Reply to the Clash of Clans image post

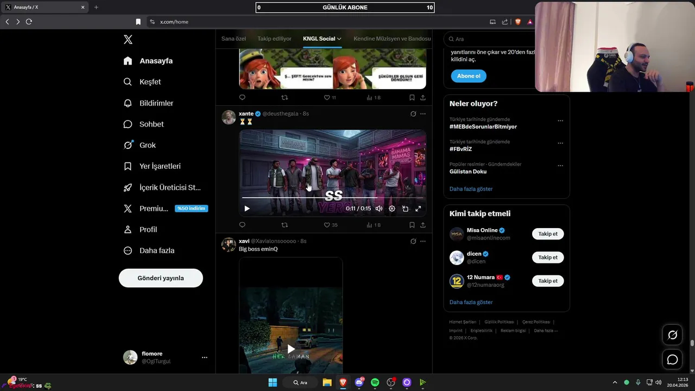click(242, 98)
